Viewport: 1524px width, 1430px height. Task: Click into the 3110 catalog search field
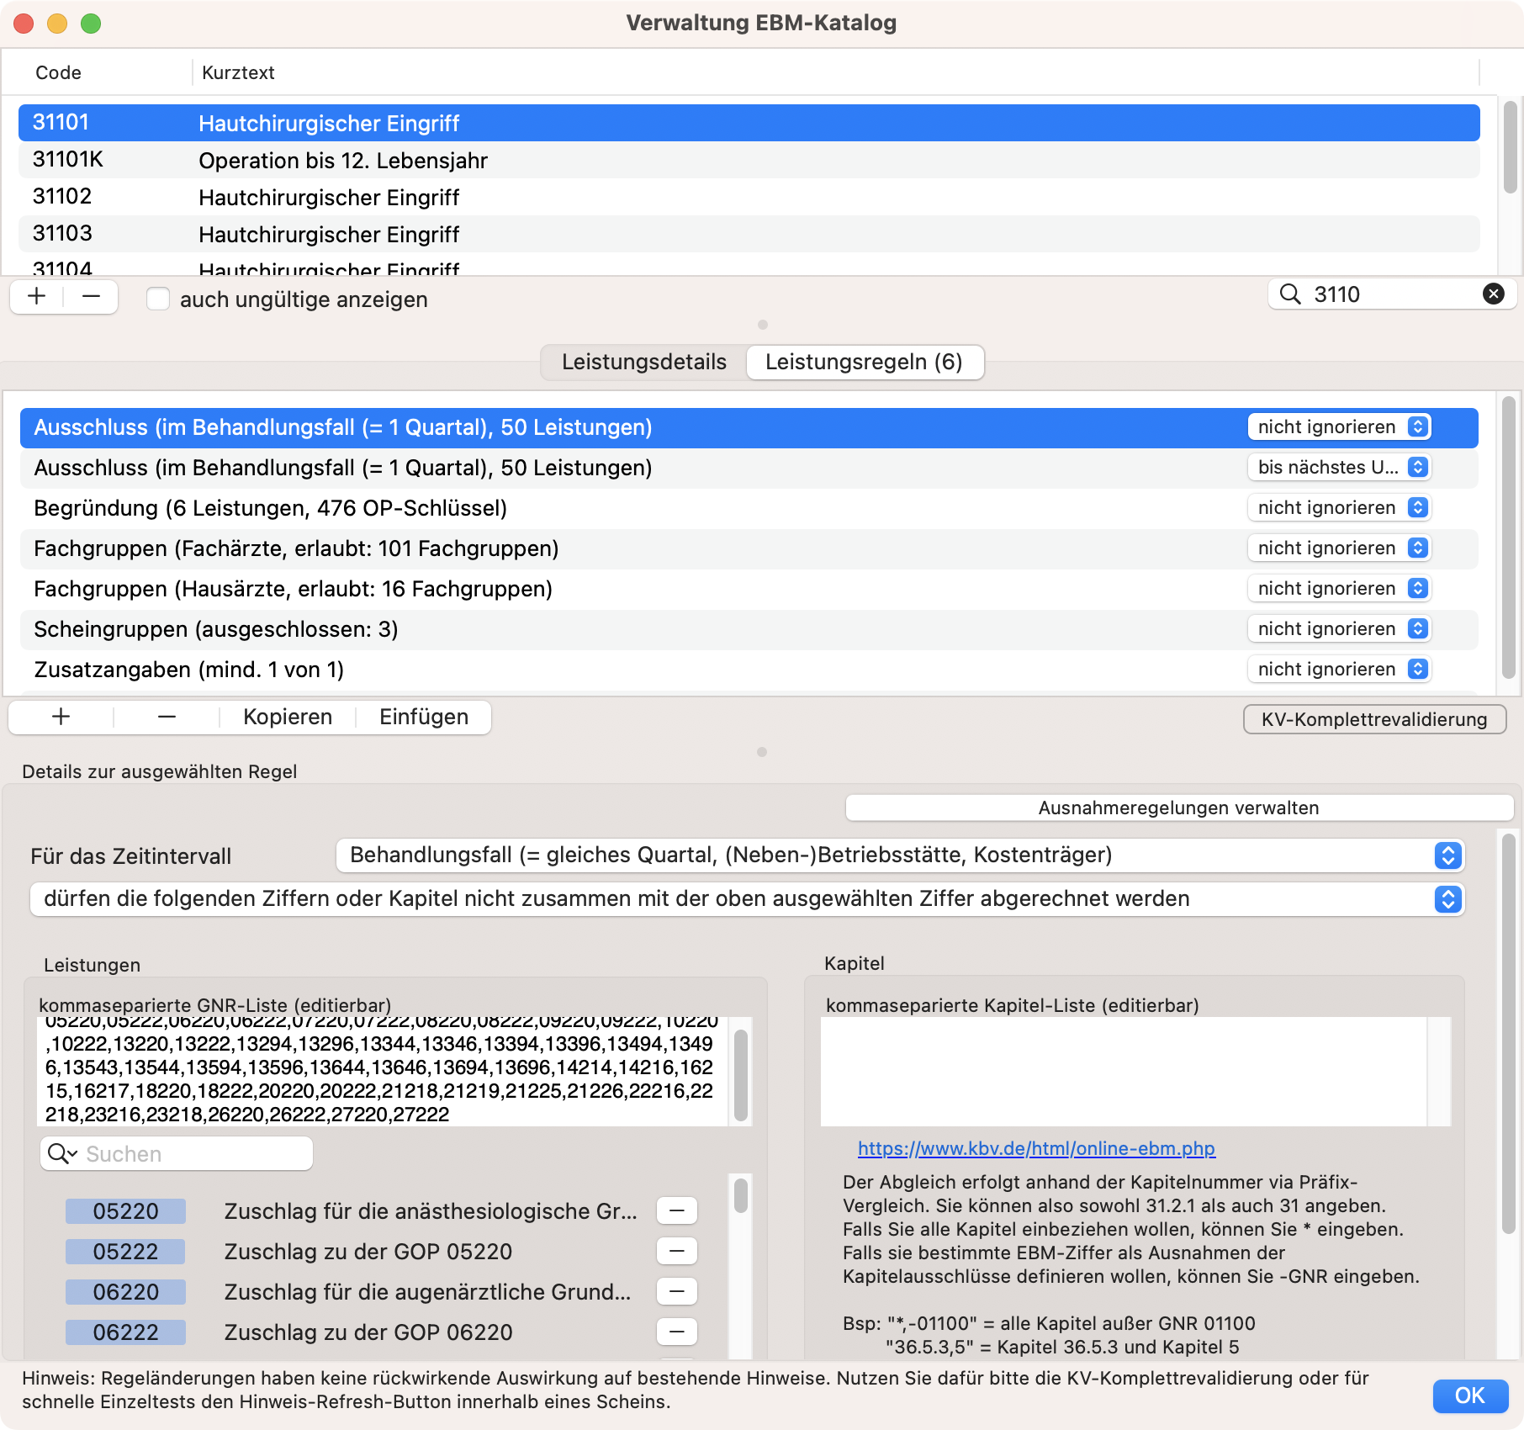(1392, 294)
